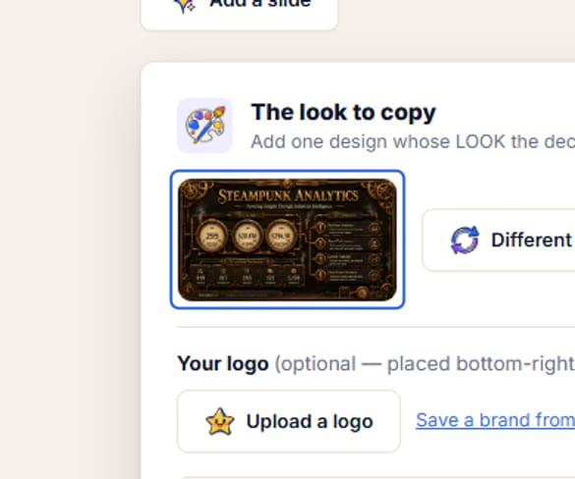Viewport: 575px width, 479px height.
Task: Click the third round gauge in the thumbnail
Action: point(281,236)
